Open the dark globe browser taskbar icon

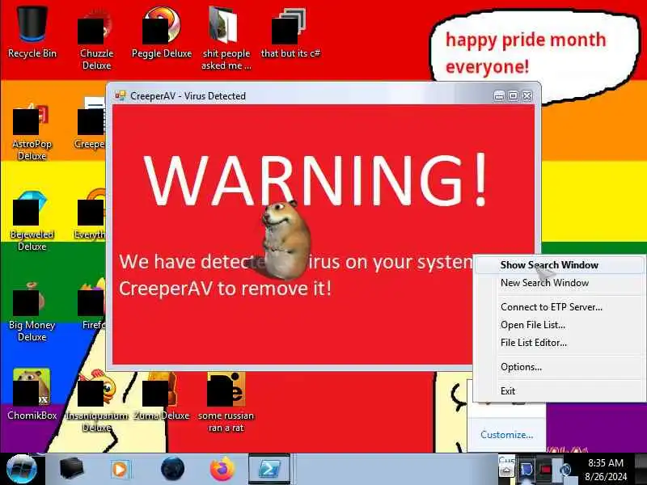[x=172, y=469]
